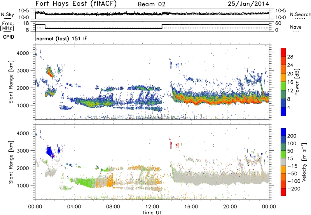Click the blue velocity echo patch near 3000 km
Screen dimensions: 311x215
pyautogui.click(x=50, y=152)
